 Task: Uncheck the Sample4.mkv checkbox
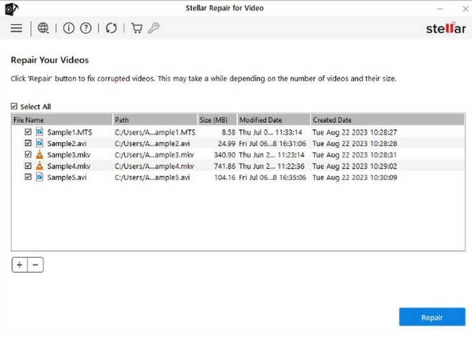pos(28,166)
